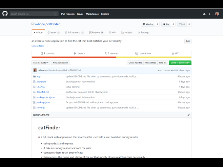223x167 pixels.
Task: Open the .gitignore file
Action: coord(41,82)
